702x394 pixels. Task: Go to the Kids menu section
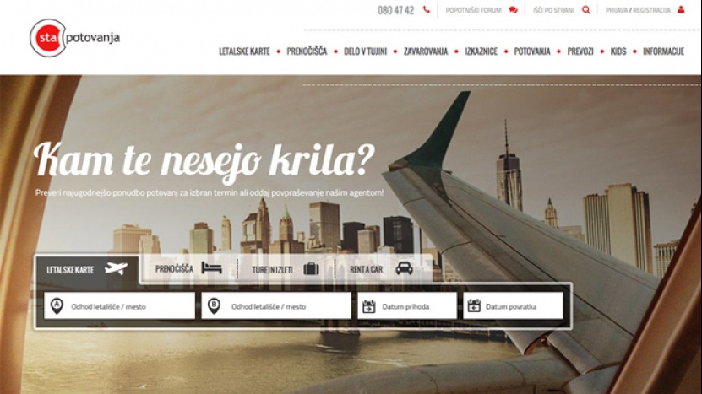[x=618, y=51]
